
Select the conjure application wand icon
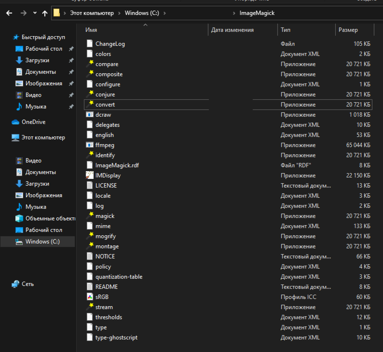[x=90, y=94]
